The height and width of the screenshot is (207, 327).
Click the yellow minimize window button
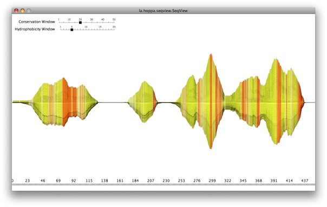(x=23, y=10)
